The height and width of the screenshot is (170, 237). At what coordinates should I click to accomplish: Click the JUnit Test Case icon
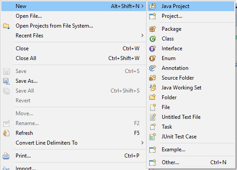click(152, 137)
